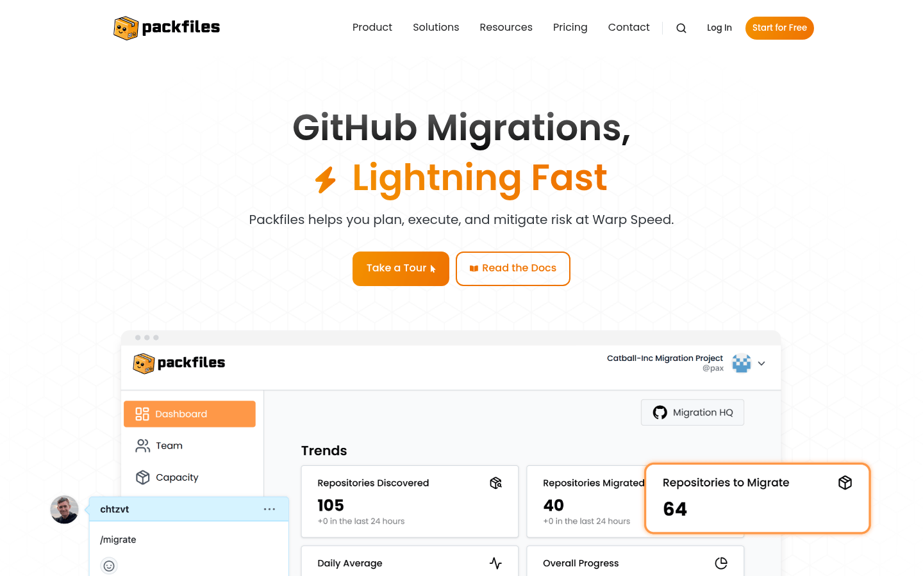This screenshot has width=923, height=576.
Task: Click the Log In link
Action: (719, 28)
